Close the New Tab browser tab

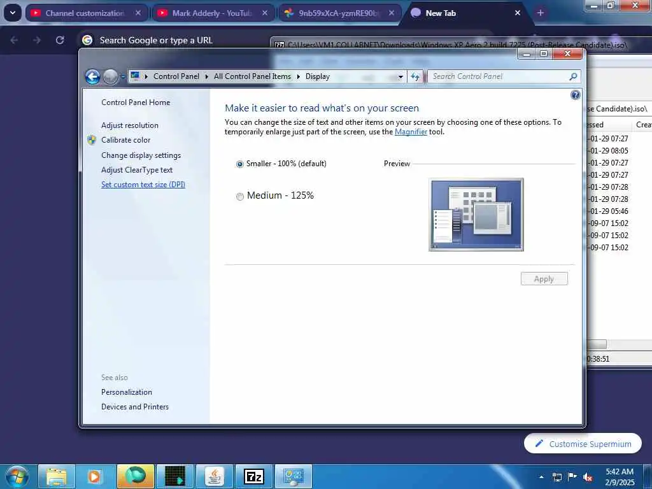pyautogui.click(x=518, y=13)
